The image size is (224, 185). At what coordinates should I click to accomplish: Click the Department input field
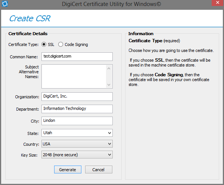77,109
